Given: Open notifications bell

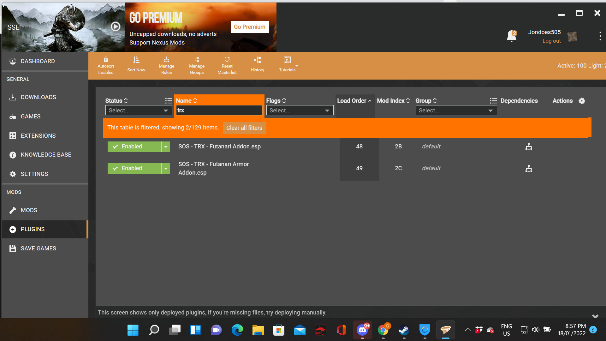Looking at the screenshot, I should click(512, 36).
